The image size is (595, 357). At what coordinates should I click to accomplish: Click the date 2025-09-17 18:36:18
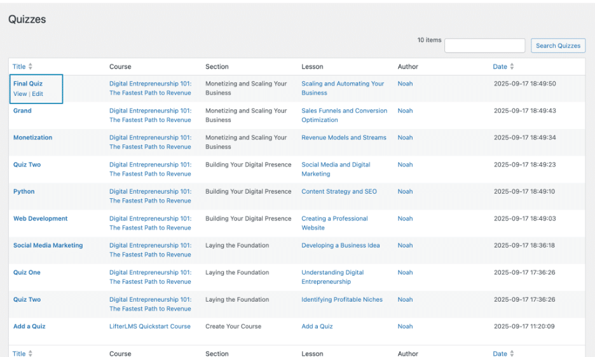(x=524, y=245)
